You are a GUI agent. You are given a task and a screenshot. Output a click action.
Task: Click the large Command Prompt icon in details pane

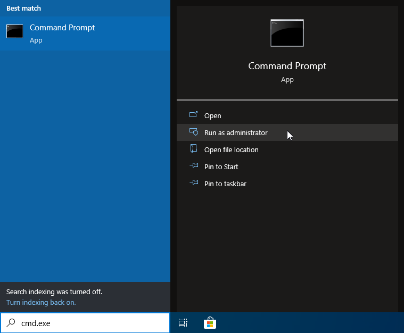pyautogui.click(x=287, y=33)
